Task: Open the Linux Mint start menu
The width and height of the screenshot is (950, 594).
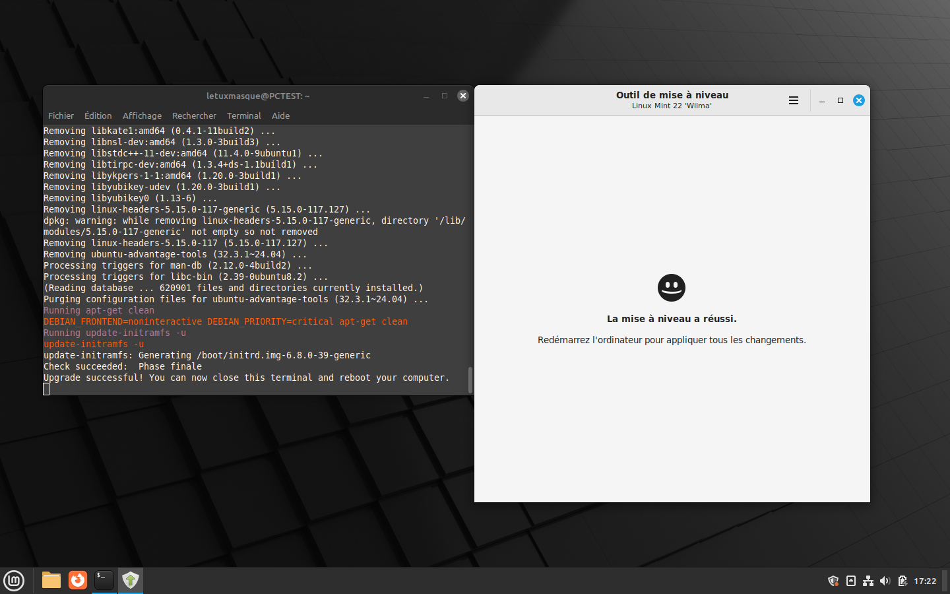Action: [x=14, y=581]
